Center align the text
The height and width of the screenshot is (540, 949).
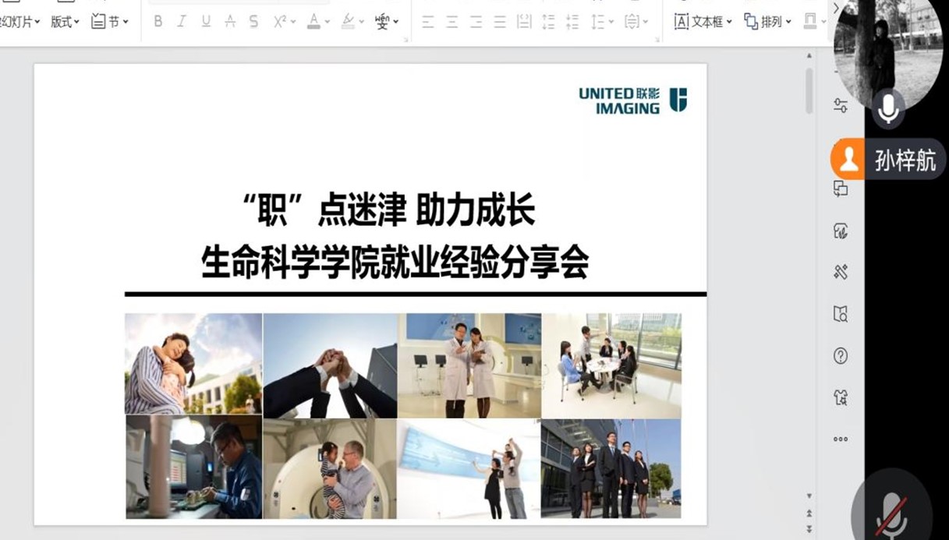pyautogui.click(x=451, y=22)
